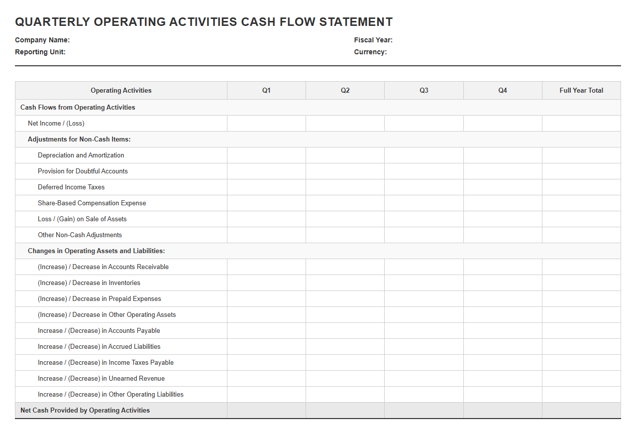The height and width of the screenshot is (434, 636).
Task: Click Accounts Payable row label
Action: click(99, 330)
